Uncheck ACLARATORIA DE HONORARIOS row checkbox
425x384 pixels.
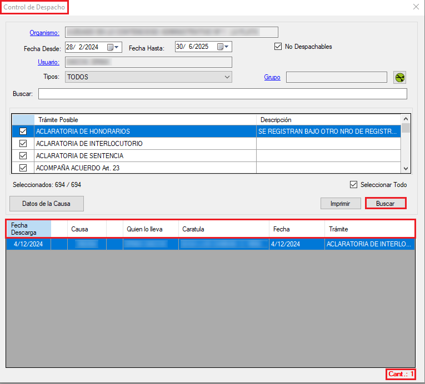tap(23, 132)
